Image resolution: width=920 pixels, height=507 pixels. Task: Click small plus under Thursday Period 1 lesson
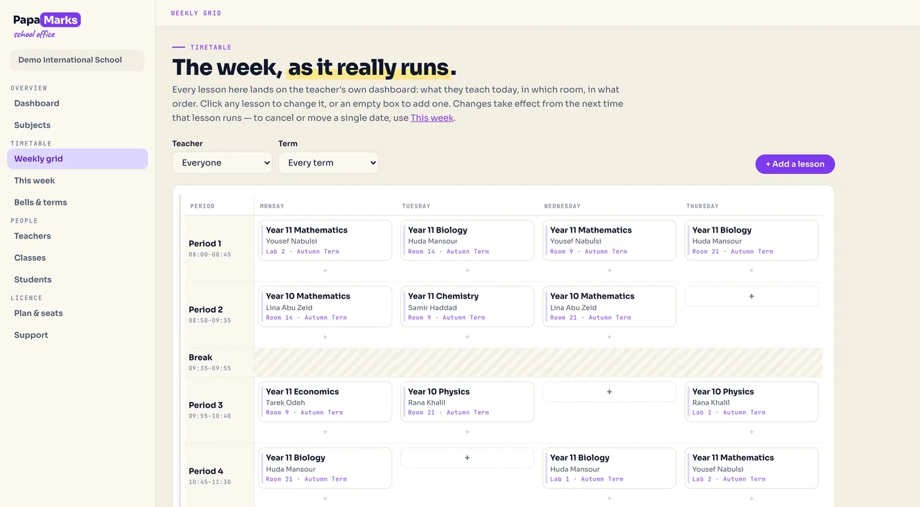click(x=752, y=271)
